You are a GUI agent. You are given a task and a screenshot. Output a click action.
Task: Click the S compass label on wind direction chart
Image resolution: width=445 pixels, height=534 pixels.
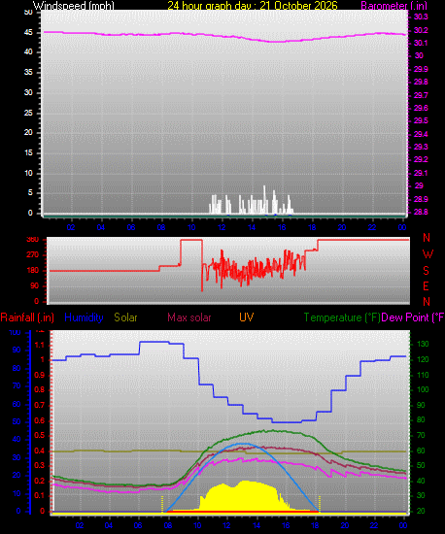tap(426, 271)
